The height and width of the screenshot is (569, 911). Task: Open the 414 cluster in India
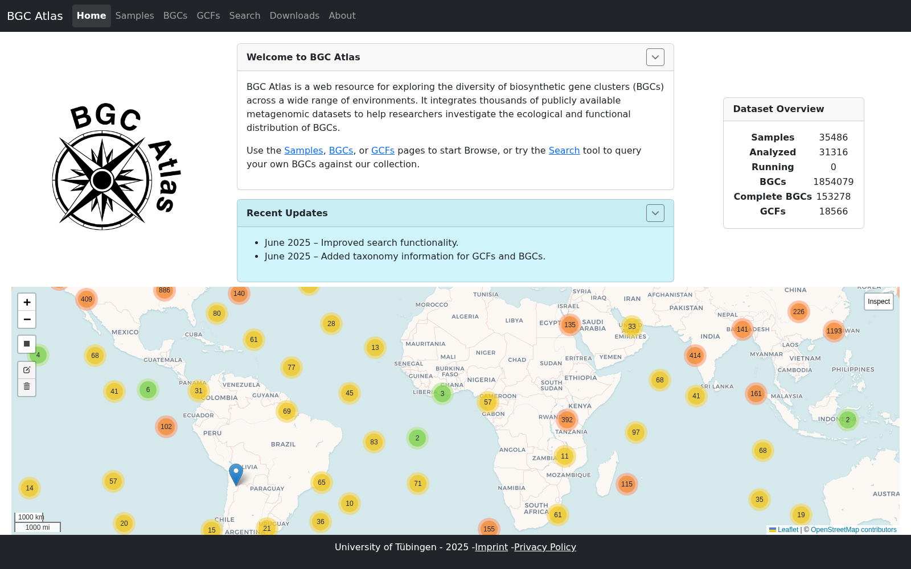pos(695,356)
